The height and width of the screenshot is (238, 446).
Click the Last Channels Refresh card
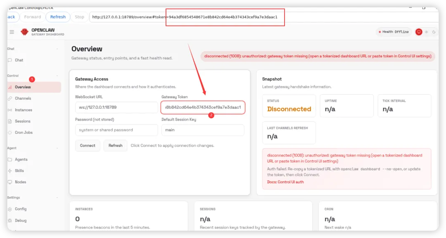click(289, 133)
